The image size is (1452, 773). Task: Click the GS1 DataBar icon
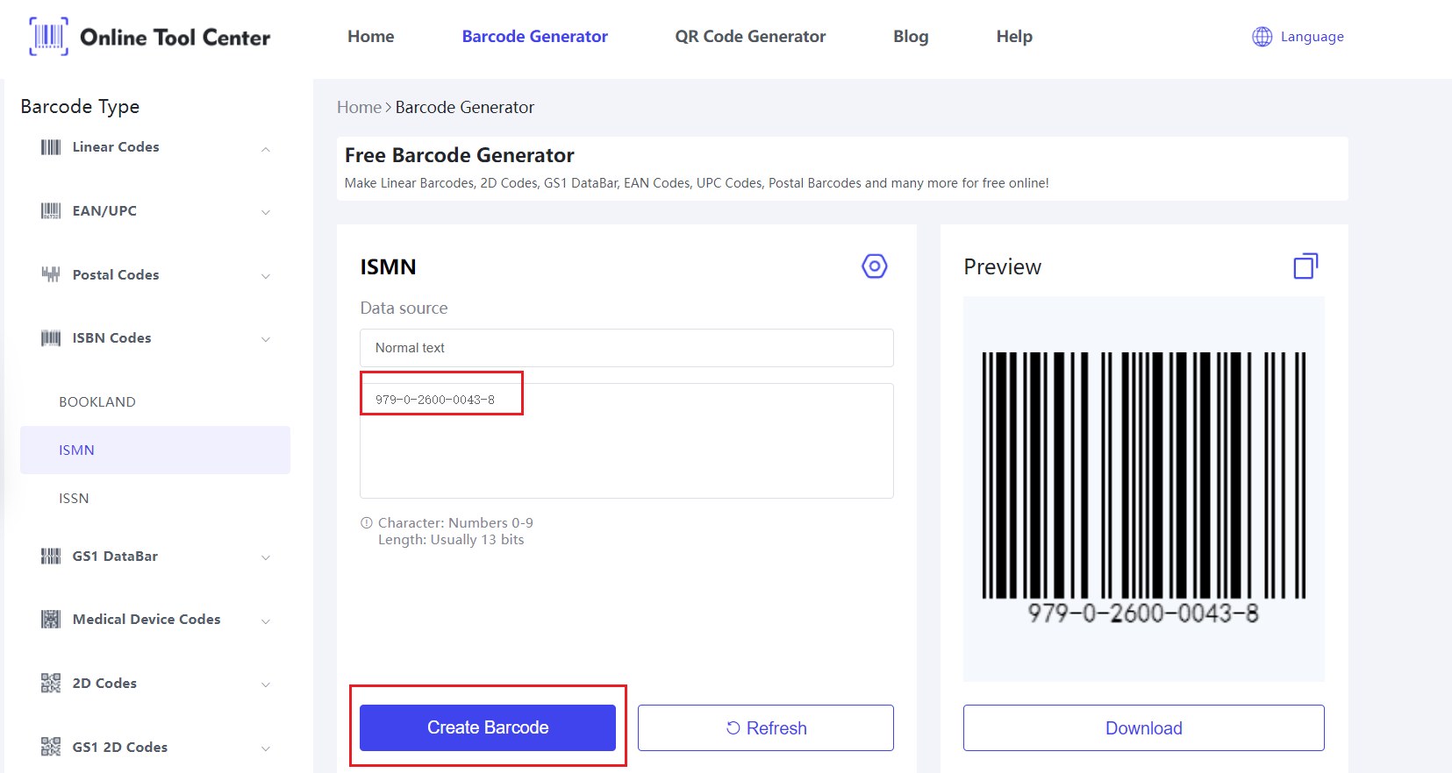[51, 557]
